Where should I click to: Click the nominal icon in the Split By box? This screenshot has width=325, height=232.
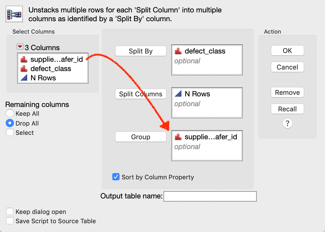[178, 51]
